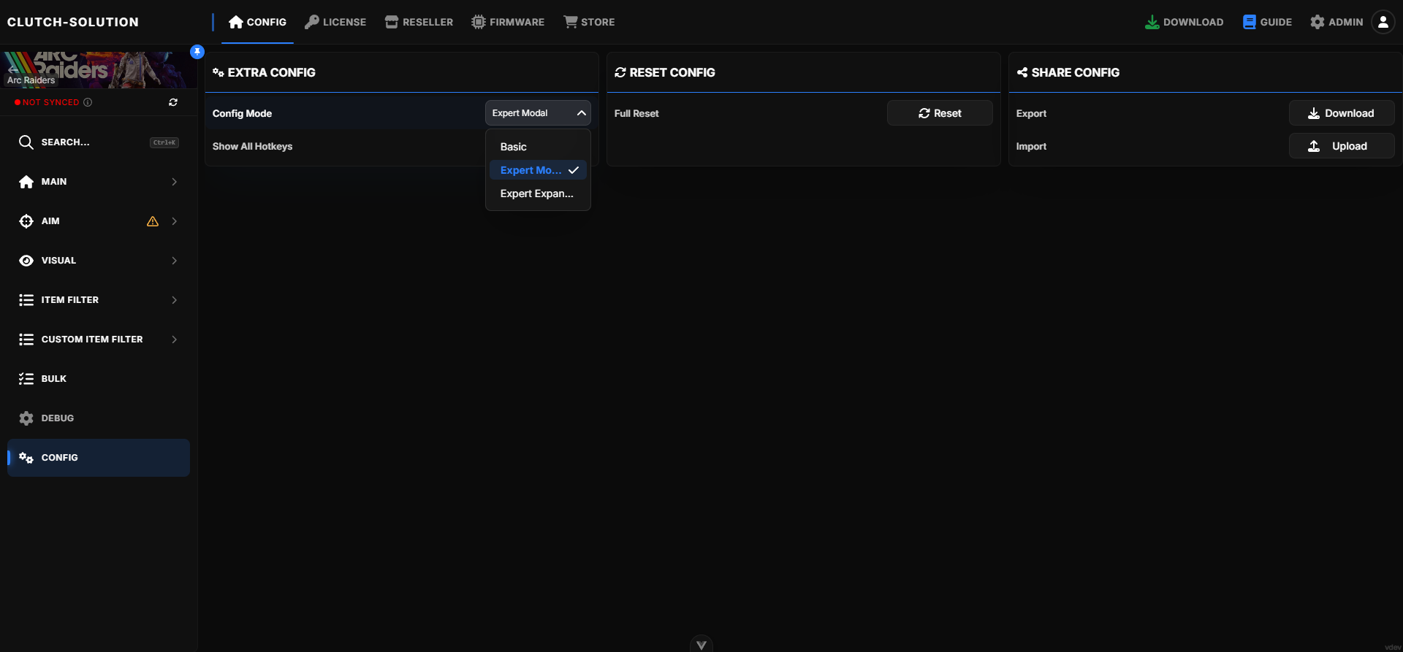
Task: Click the sidebar SEARCH field
Action: pos(99,142)
